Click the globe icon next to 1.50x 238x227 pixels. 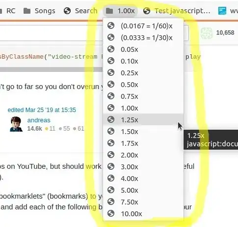(x=111, y=131)
